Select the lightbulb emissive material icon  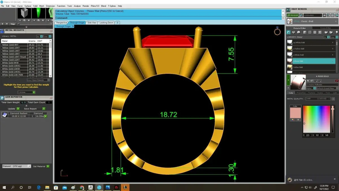[x=336, y=33]
